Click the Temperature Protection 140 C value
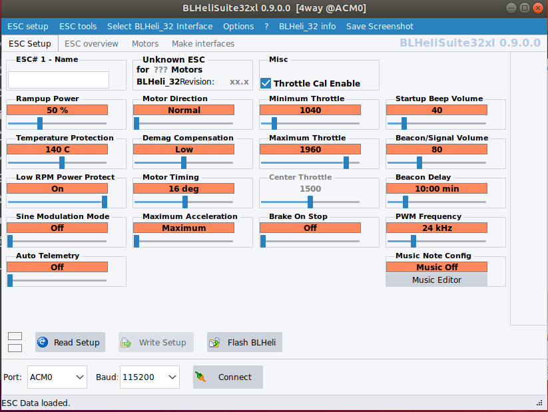The height and width of the screenshot is (412, 548). pyautogui.click(x=57, y=149)
